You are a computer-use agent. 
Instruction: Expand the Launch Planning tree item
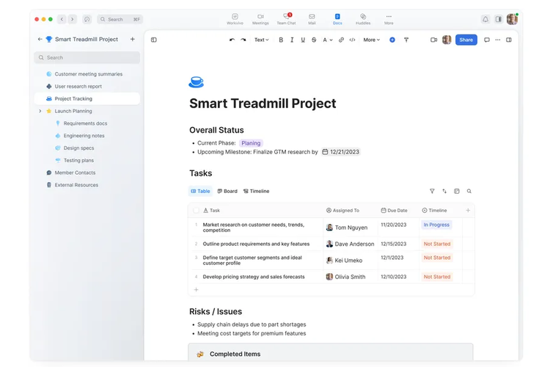click(x=40, y=111)
